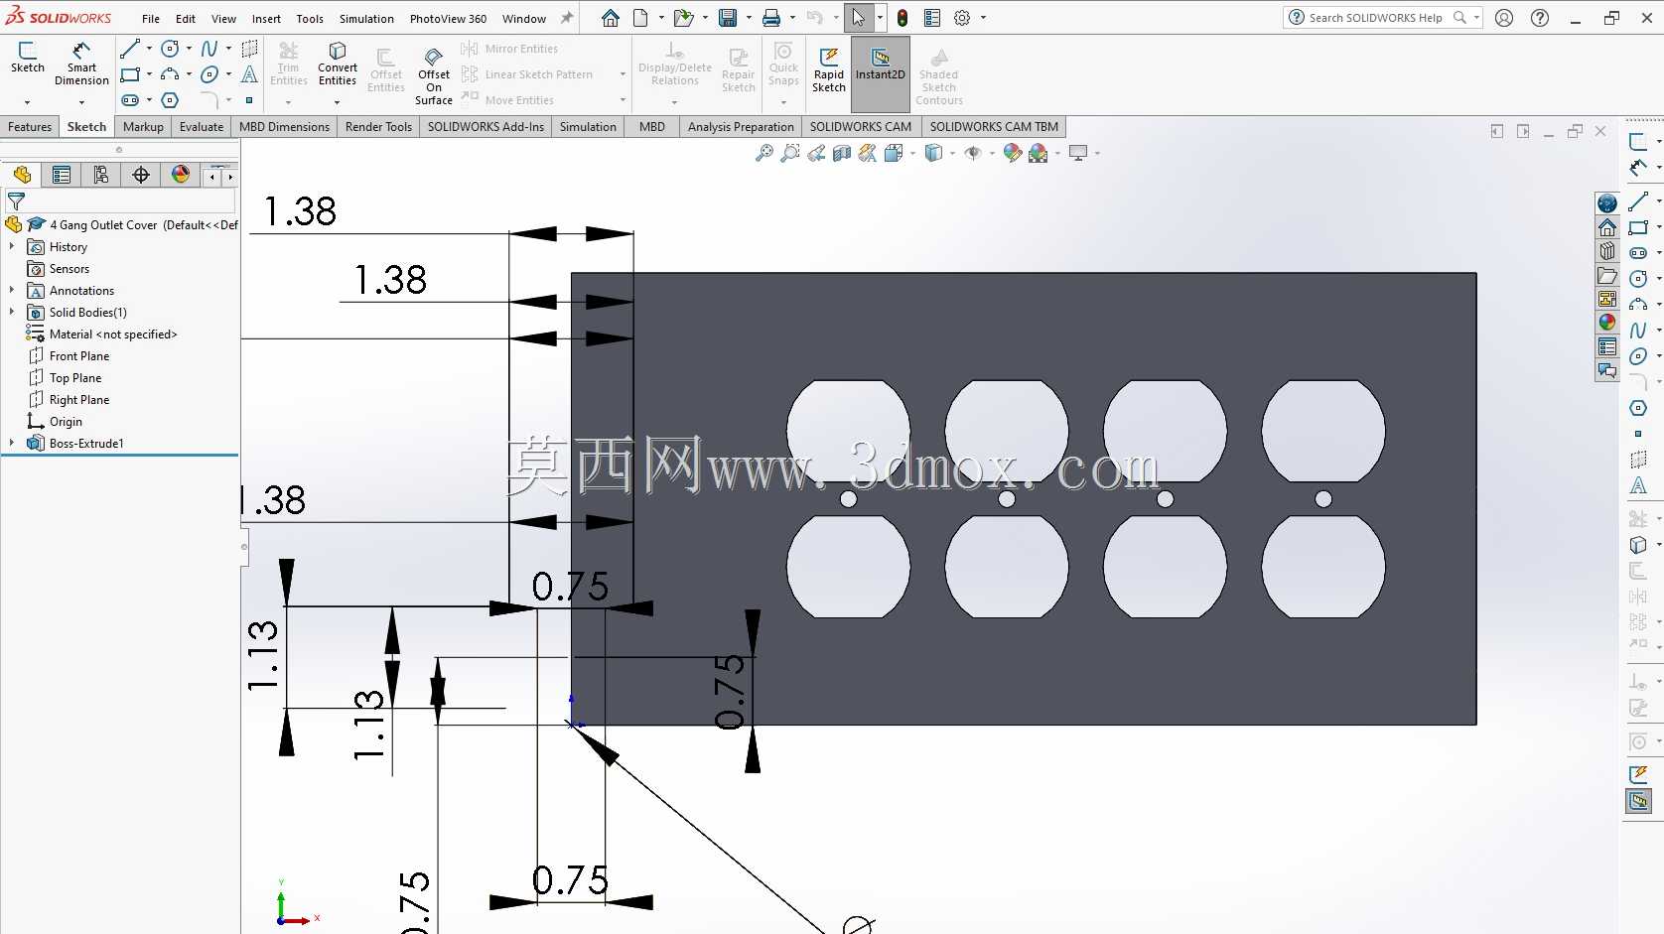Switch to the Render Tools tab
The width and height of the screenshot is (1664, 934).
pos(378,127)
